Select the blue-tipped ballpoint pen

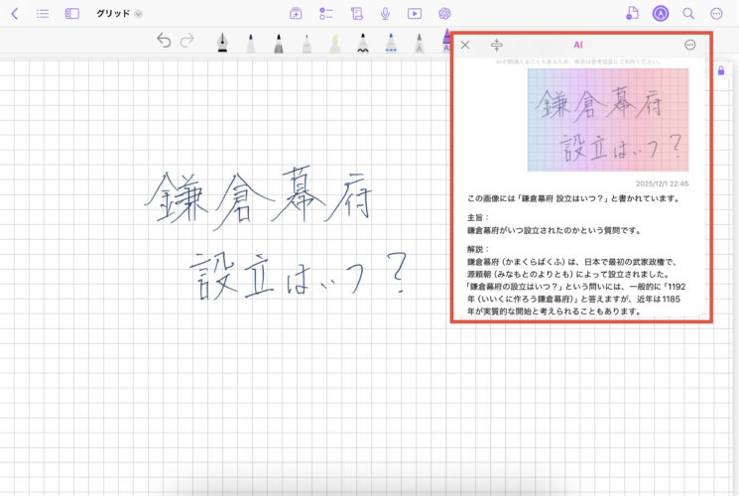click(x=250, y=43)
